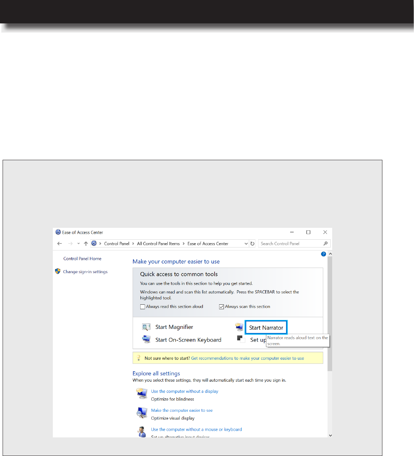Open Use the computer without a display
The image size is (414, 456).
pos(184,391)
